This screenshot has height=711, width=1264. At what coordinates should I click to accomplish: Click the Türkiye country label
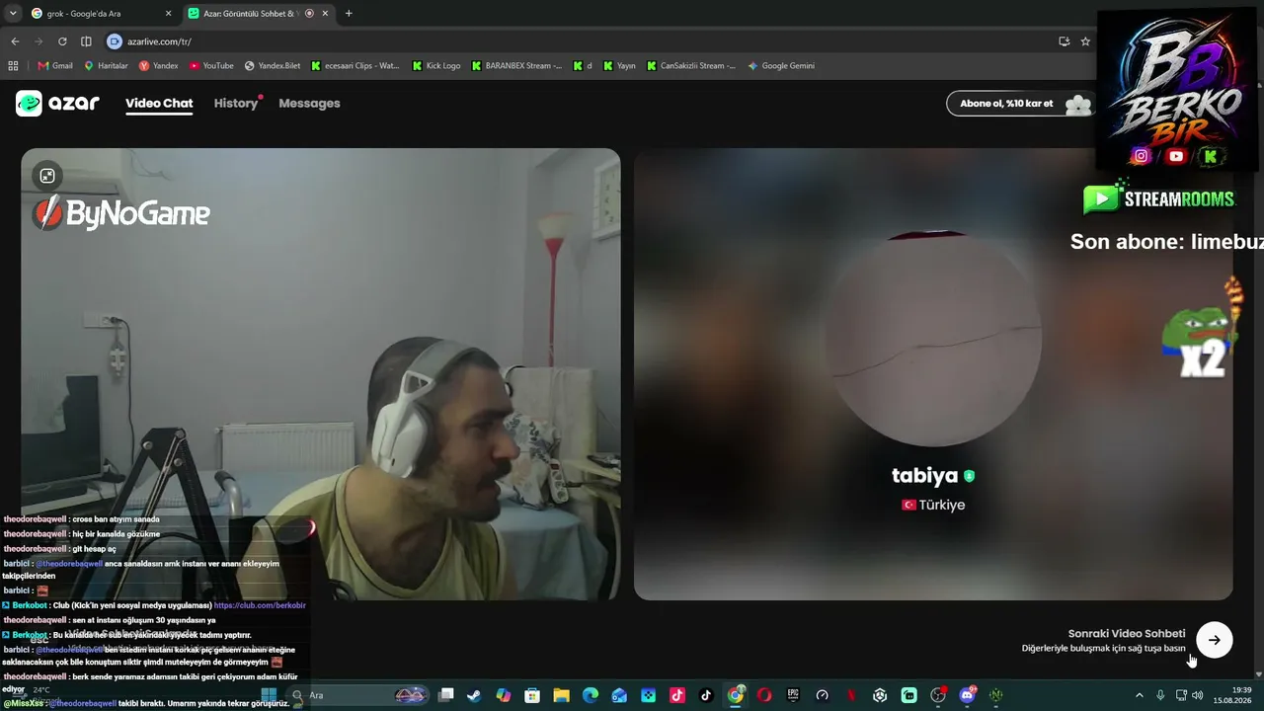pyautogui.click(x=933, y=505)
